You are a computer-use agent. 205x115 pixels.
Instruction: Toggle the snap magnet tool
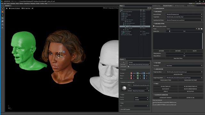(3, 25)
